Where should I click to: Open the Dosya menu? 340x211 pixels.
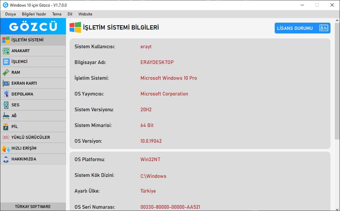(11, 14)
